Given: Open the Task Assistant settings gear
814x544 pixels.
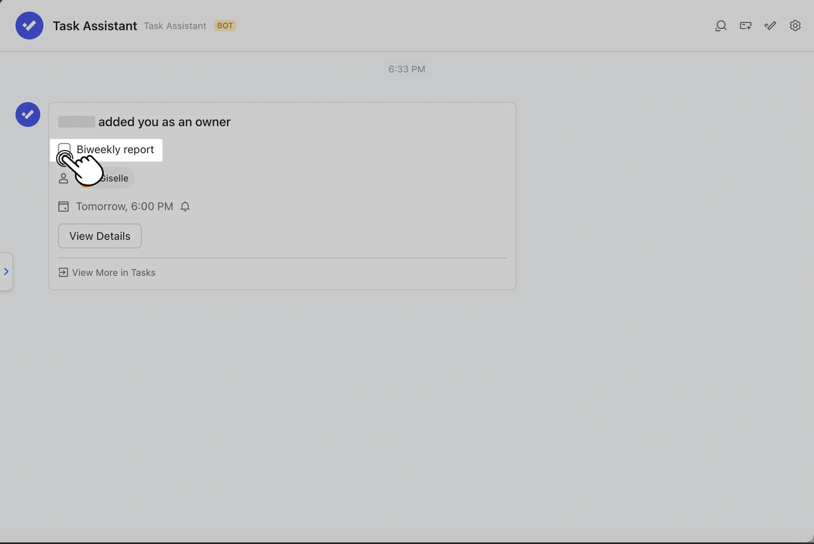Looking at the screenshot, I should point(795,25).
